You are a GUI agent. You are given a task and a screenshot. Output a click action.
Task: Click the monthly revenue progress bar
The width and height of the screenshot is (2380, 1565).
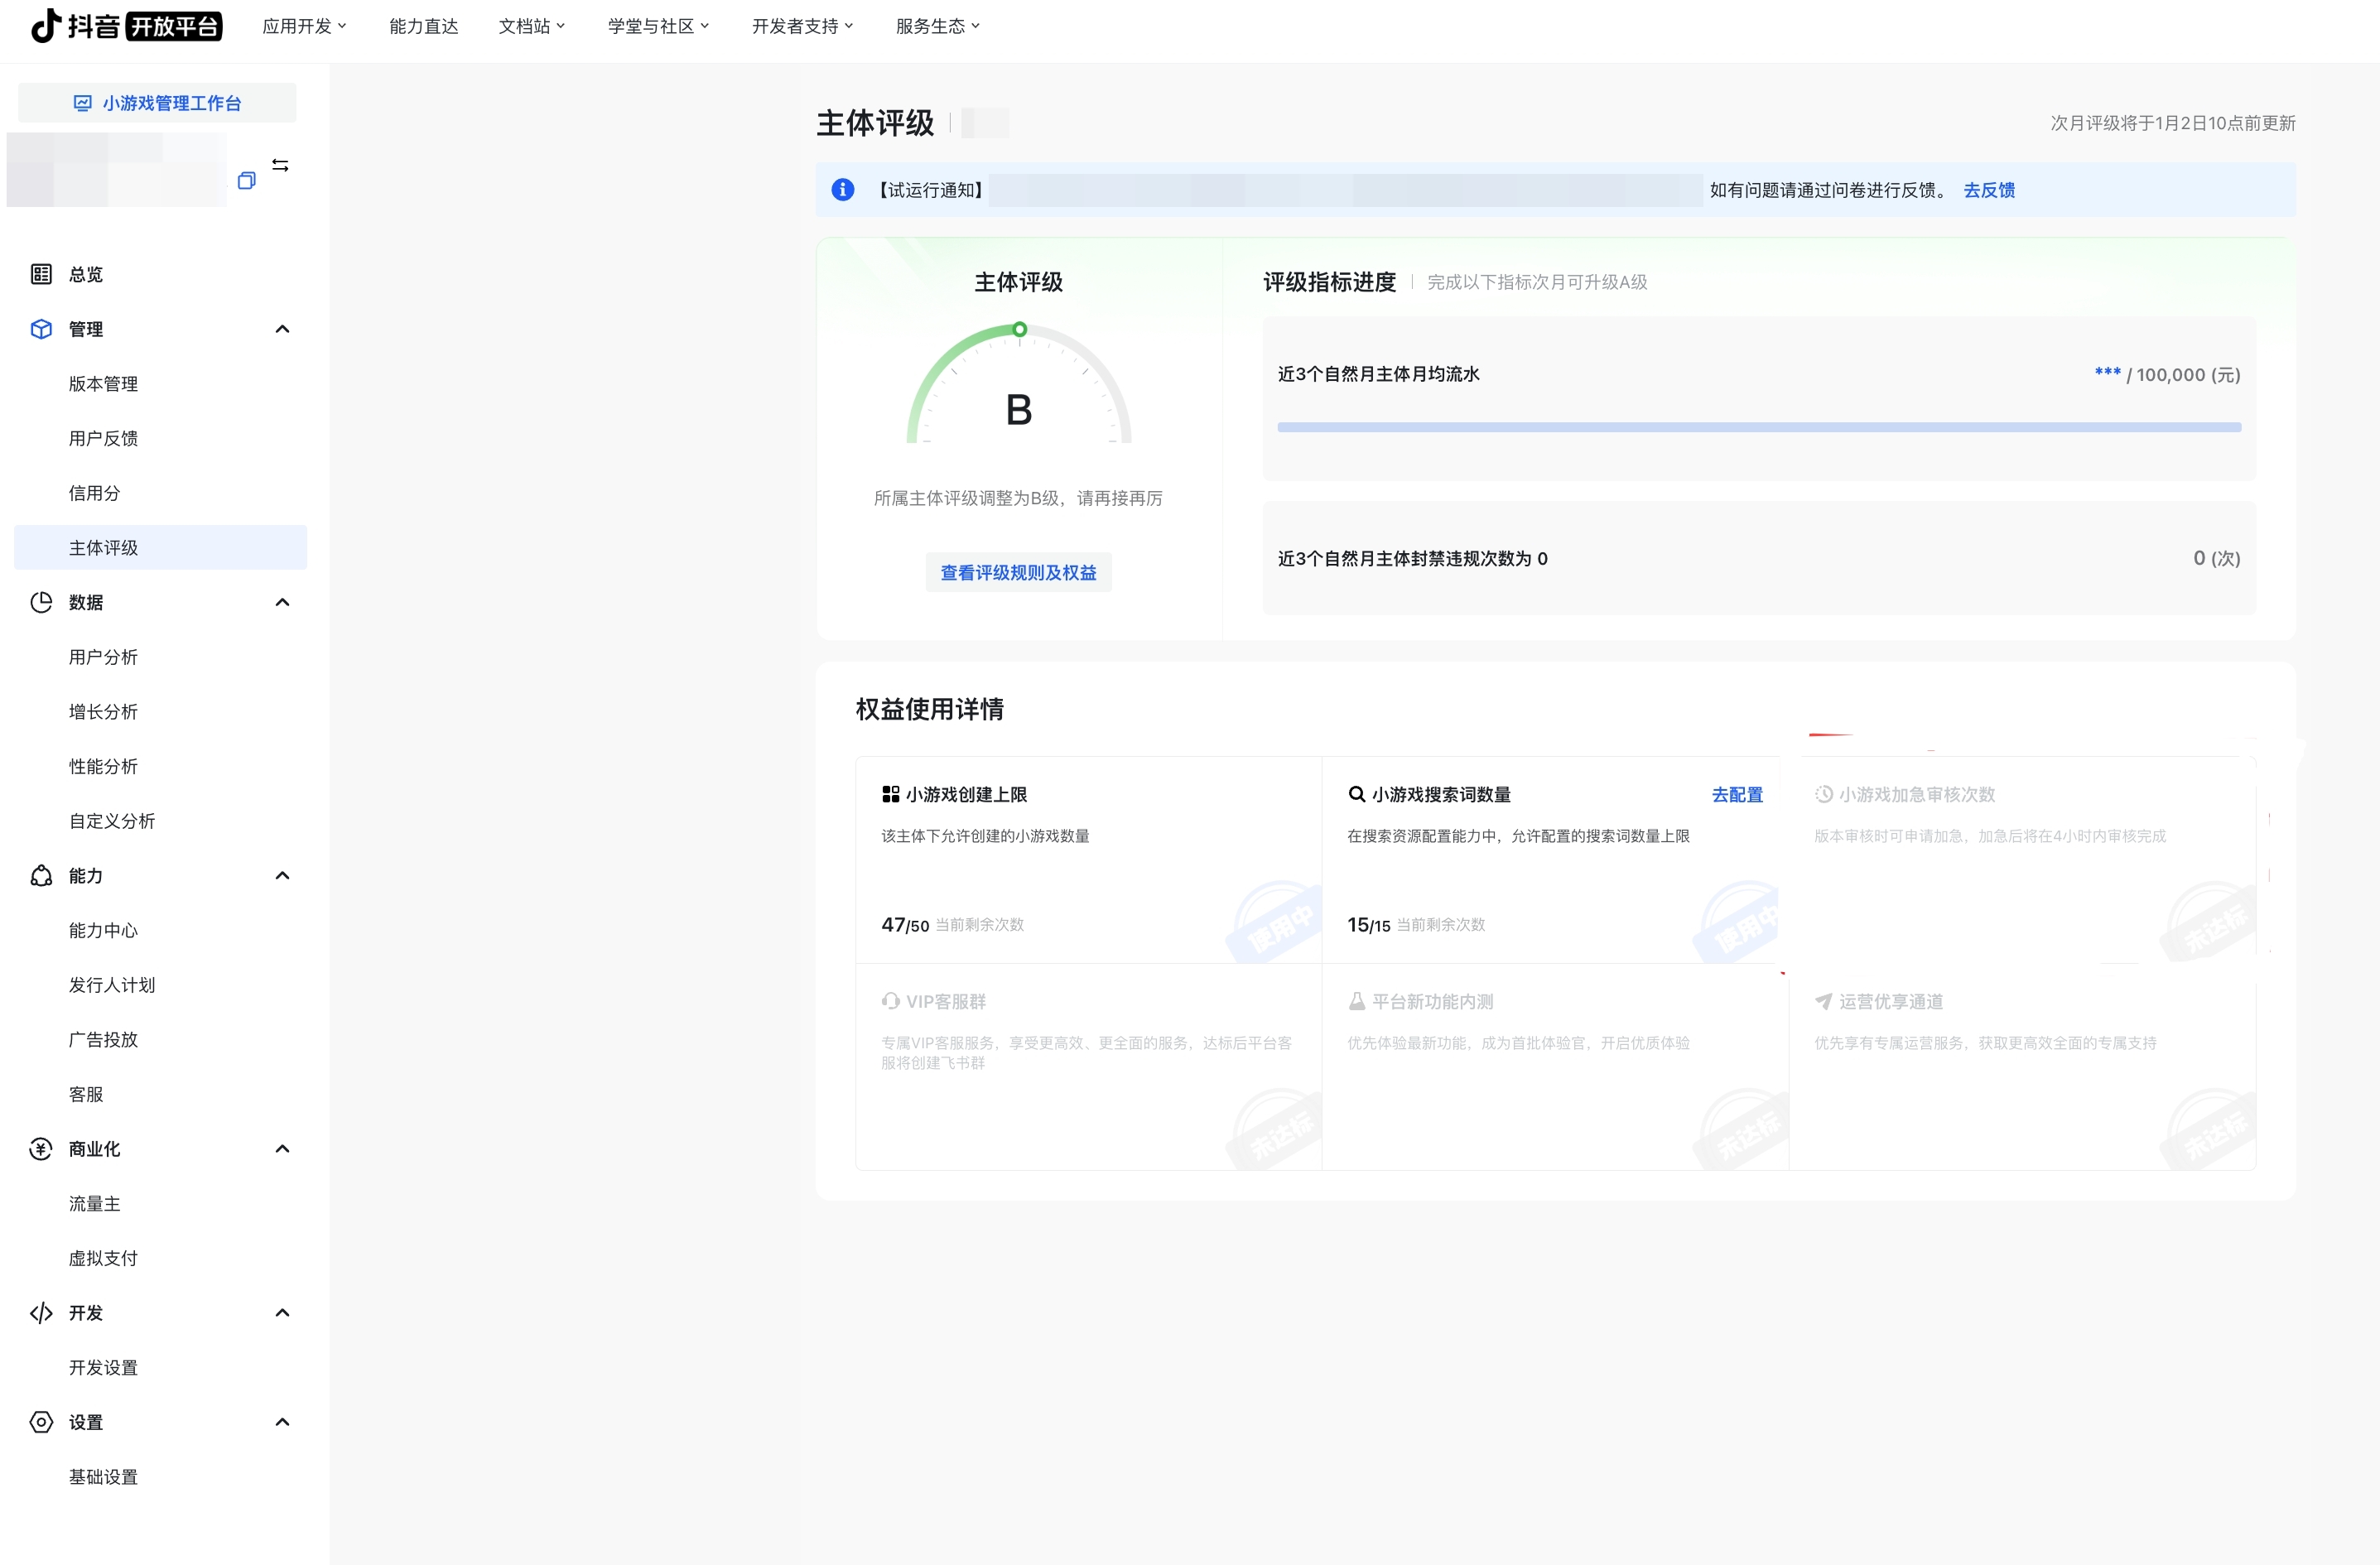(1758, 427)
